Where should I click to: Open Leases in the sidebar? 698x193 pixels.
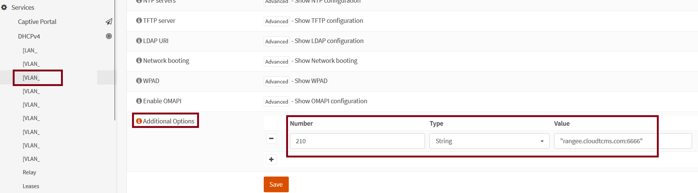coord(31,186)
